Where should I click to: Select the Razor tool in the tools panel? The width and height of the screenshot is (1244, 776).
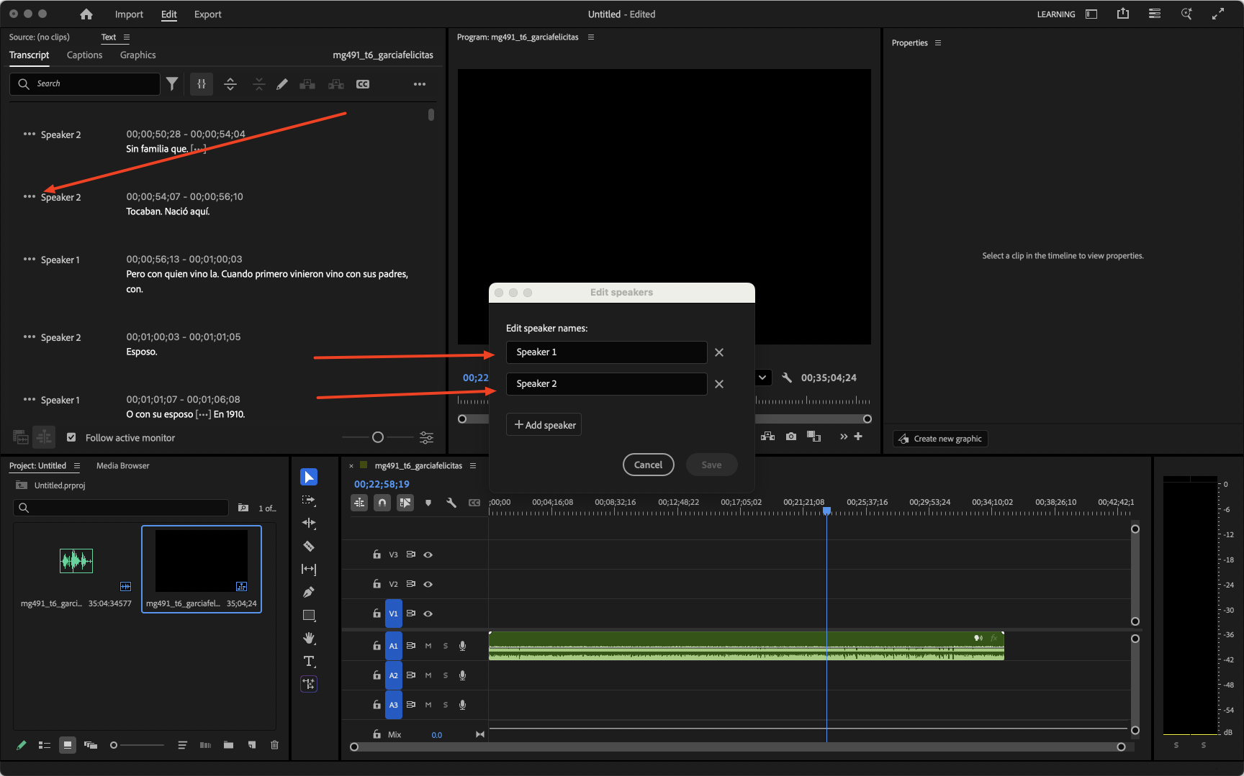[x=309, y=547]
